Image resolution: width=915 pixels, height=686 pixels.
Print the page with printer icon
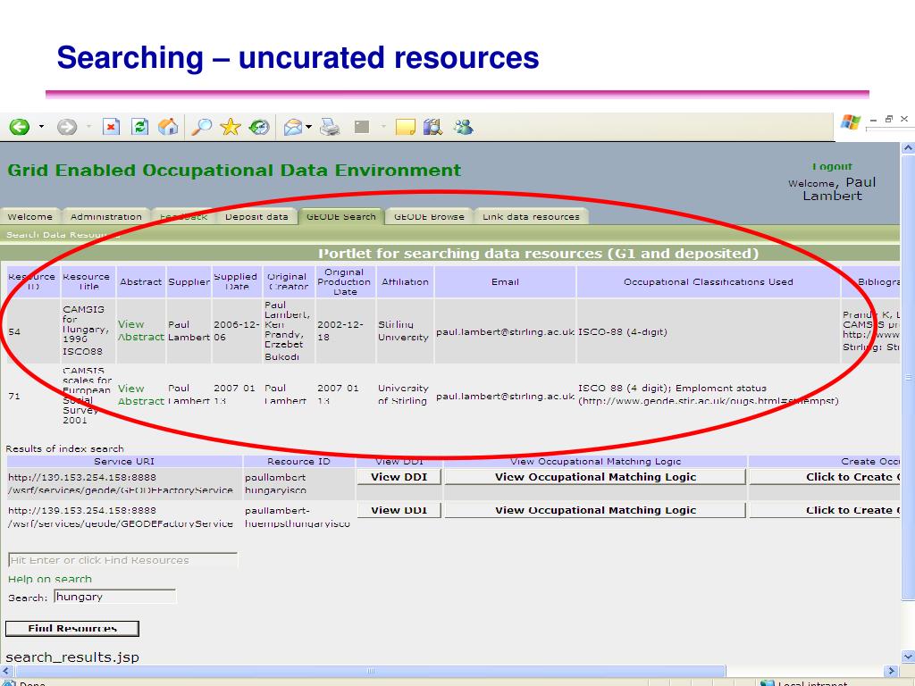[330, 127]
